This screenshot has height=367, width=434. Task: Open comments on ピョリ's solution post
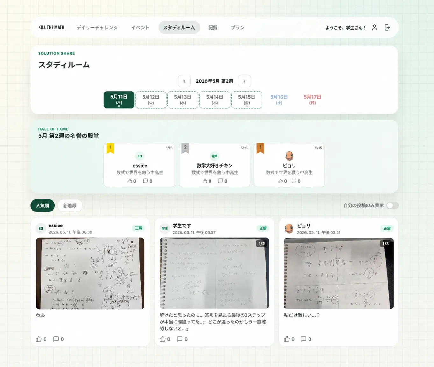(303, 339)
